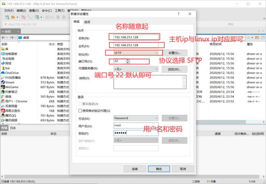Enable 使用身份验证代理(G) checkbox
Screen dimensions: 266x184
pyautogui.click(x=80, y=111)
